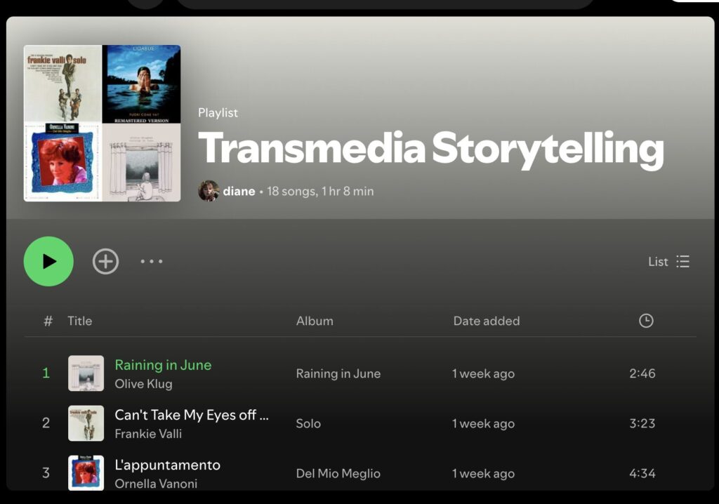The width and height of the screenshot is (719, 504).
Task: Click the Raining in June track thumbnail
Action: tap(86, 373)
